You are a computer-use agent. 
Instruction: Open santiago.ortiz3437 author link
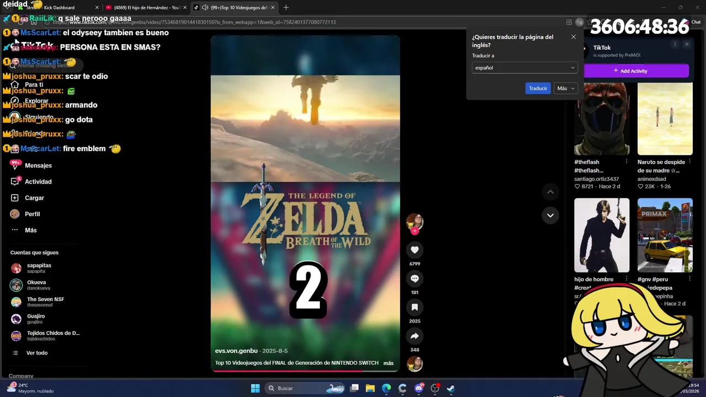pyautogui.click(x=596, y=179)
